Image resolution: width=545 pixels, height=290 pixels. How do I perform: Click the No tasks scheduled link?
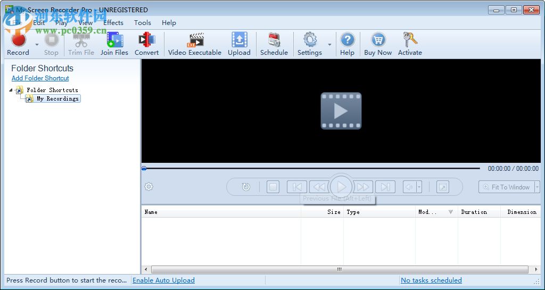point(431,280)
